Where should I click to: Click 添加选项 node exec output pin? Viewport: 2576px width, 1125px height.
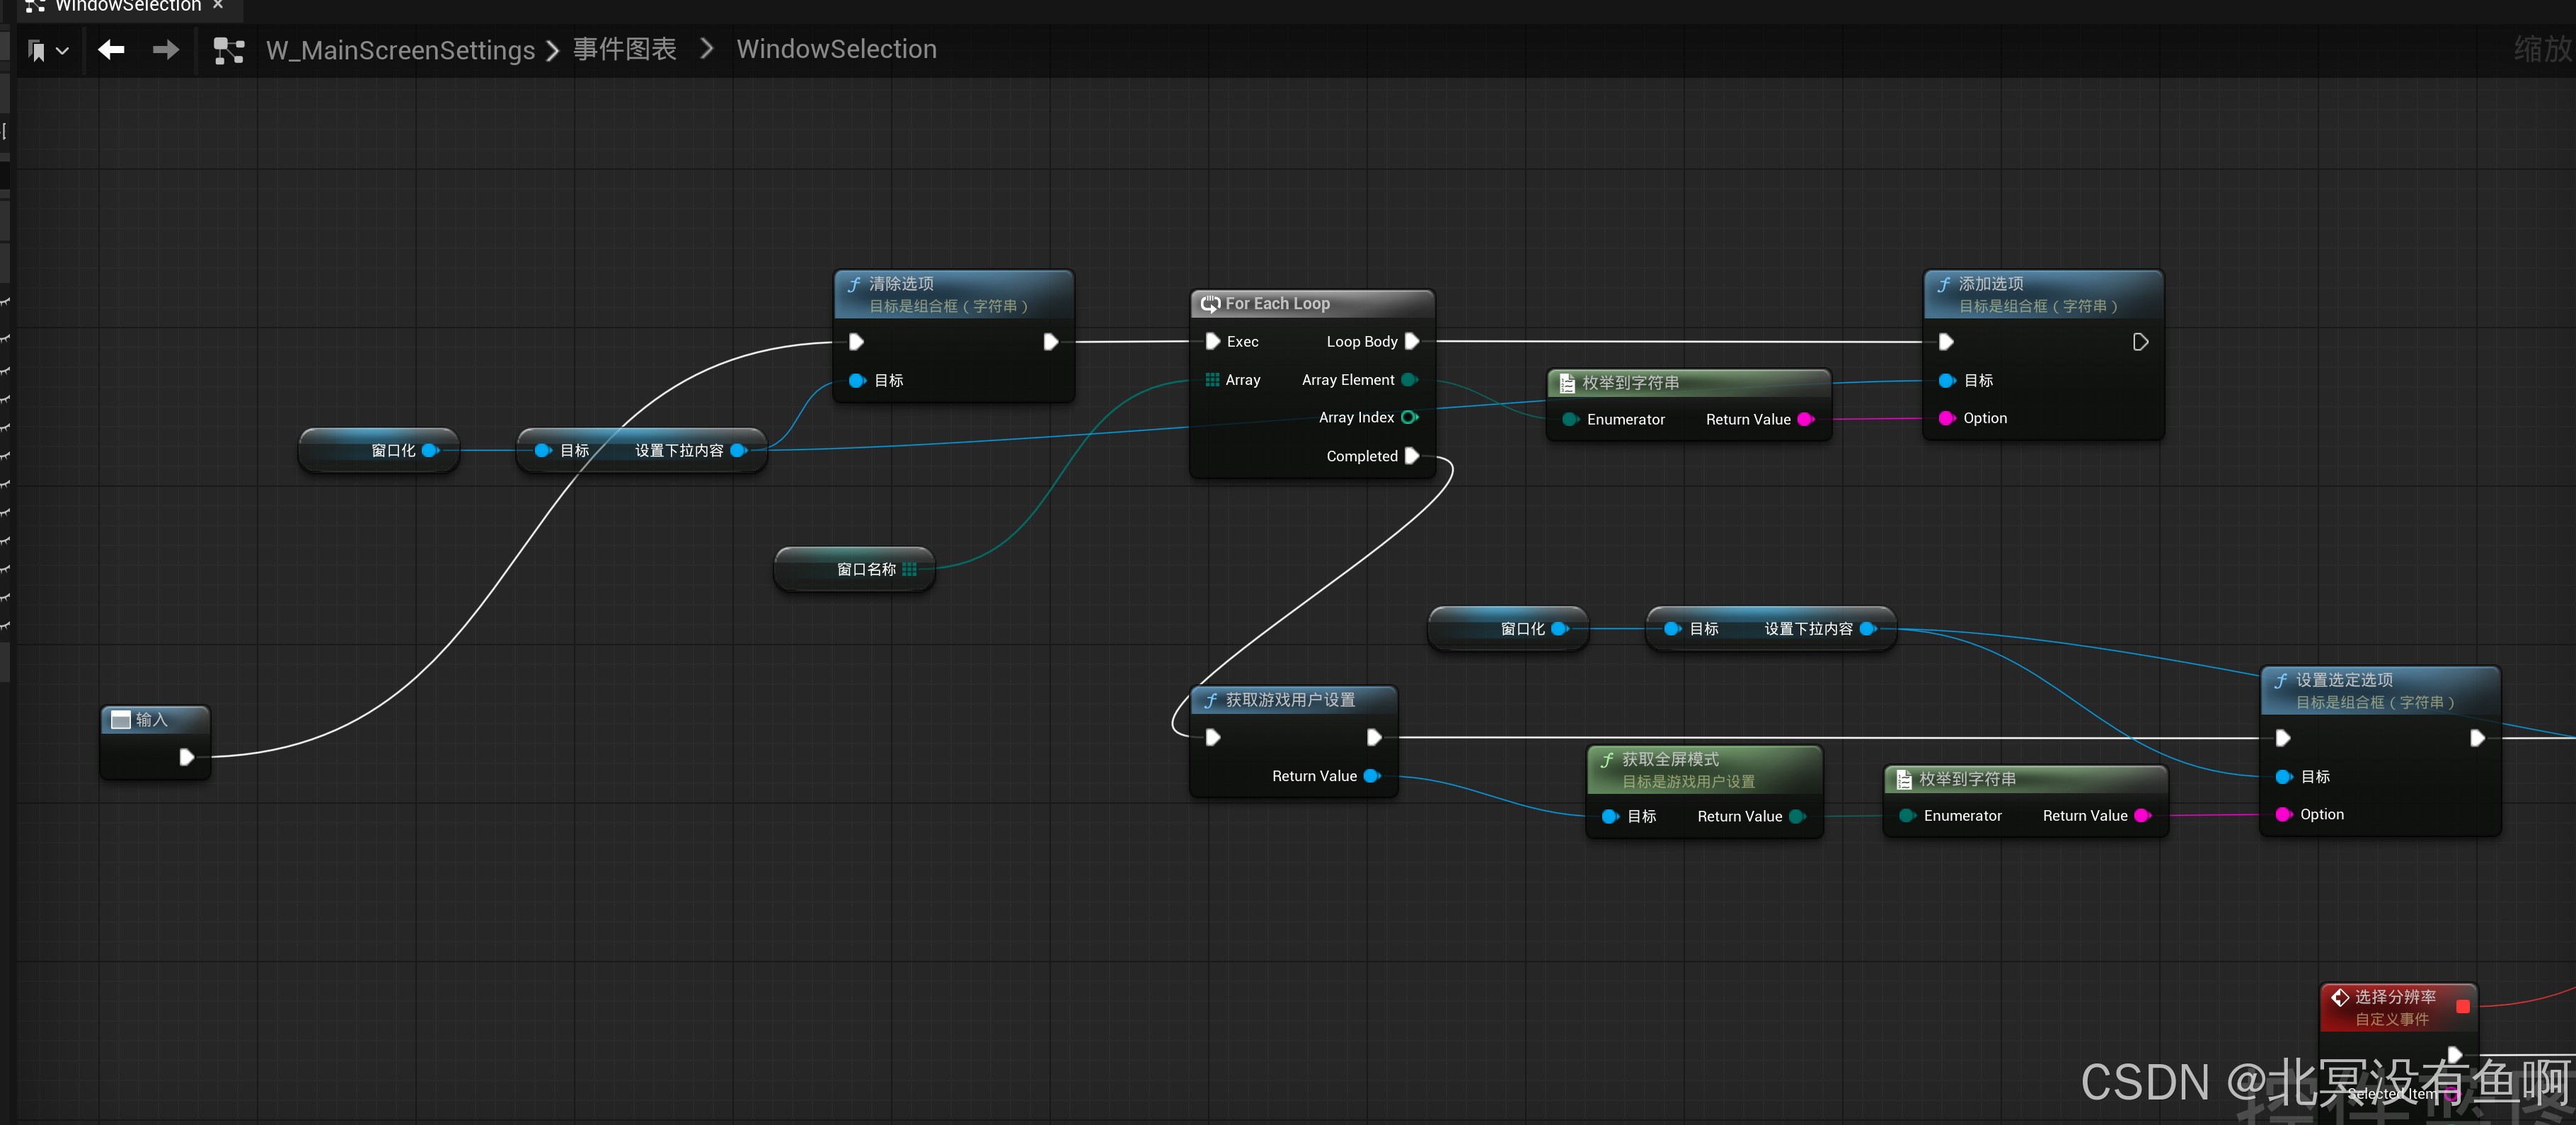click(x=2140, y=342)
